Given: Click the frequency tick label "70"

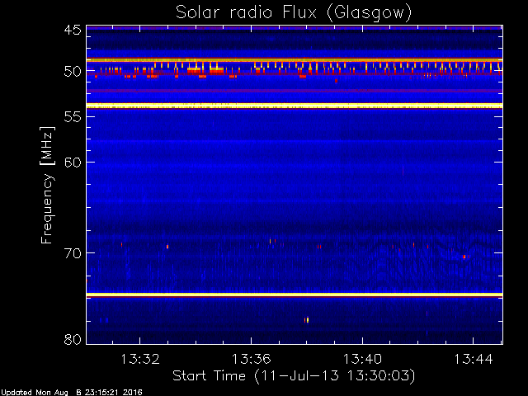Looking at the screenshot, I should (x=73, y=253).
